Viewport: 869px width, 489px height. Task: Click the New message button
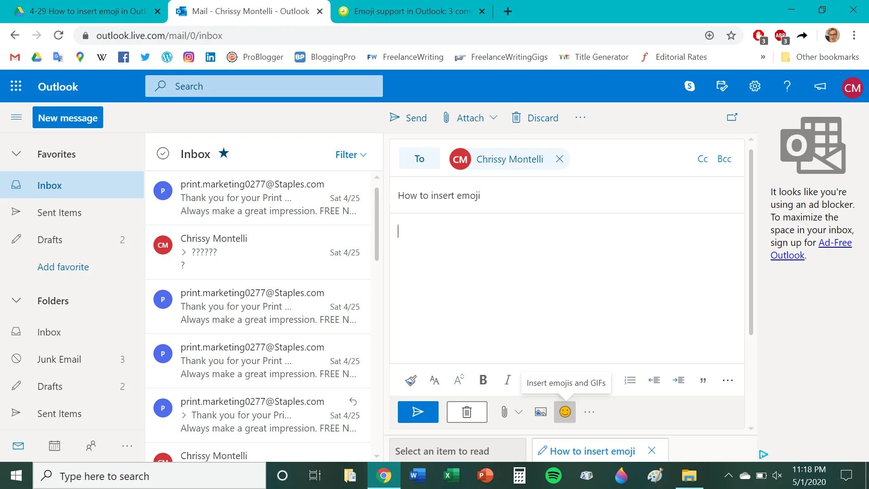pos(68,118)
